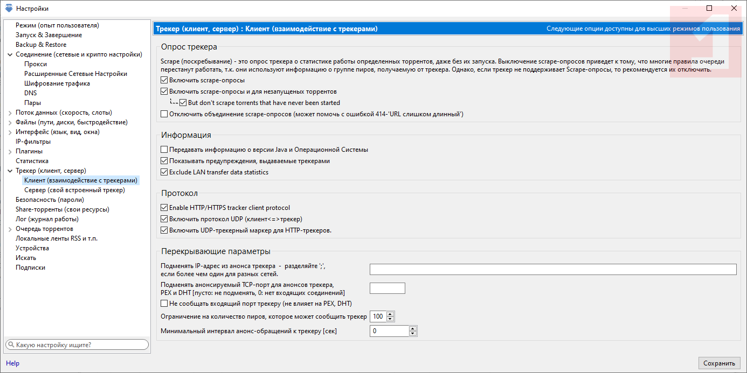The height and width of the screenshot is (373, 747).
Task: Expand the 'Поток данных' tree node
Action: tap(10, 112)
